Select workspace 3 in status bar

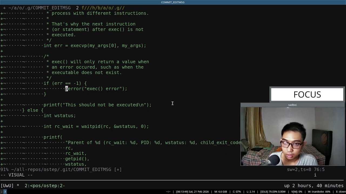coord(5,192)
